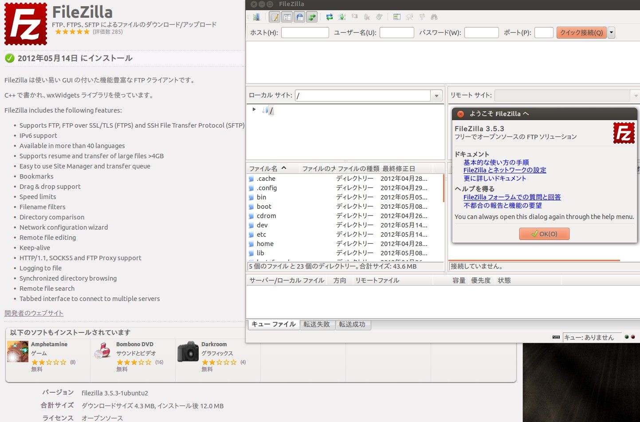Select the .config folder icon
The image size is (640, 422).
tap(251, 188)
